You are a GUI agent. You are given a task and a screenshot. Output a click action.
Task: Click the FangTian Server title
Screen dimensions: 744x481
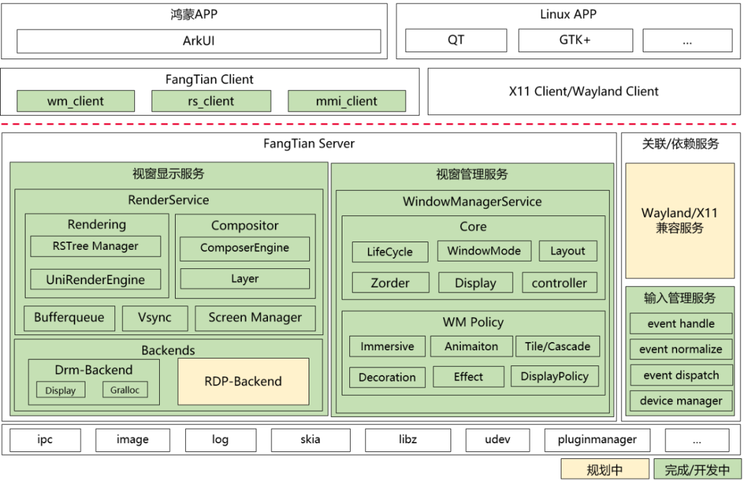[x=309, y=144]
